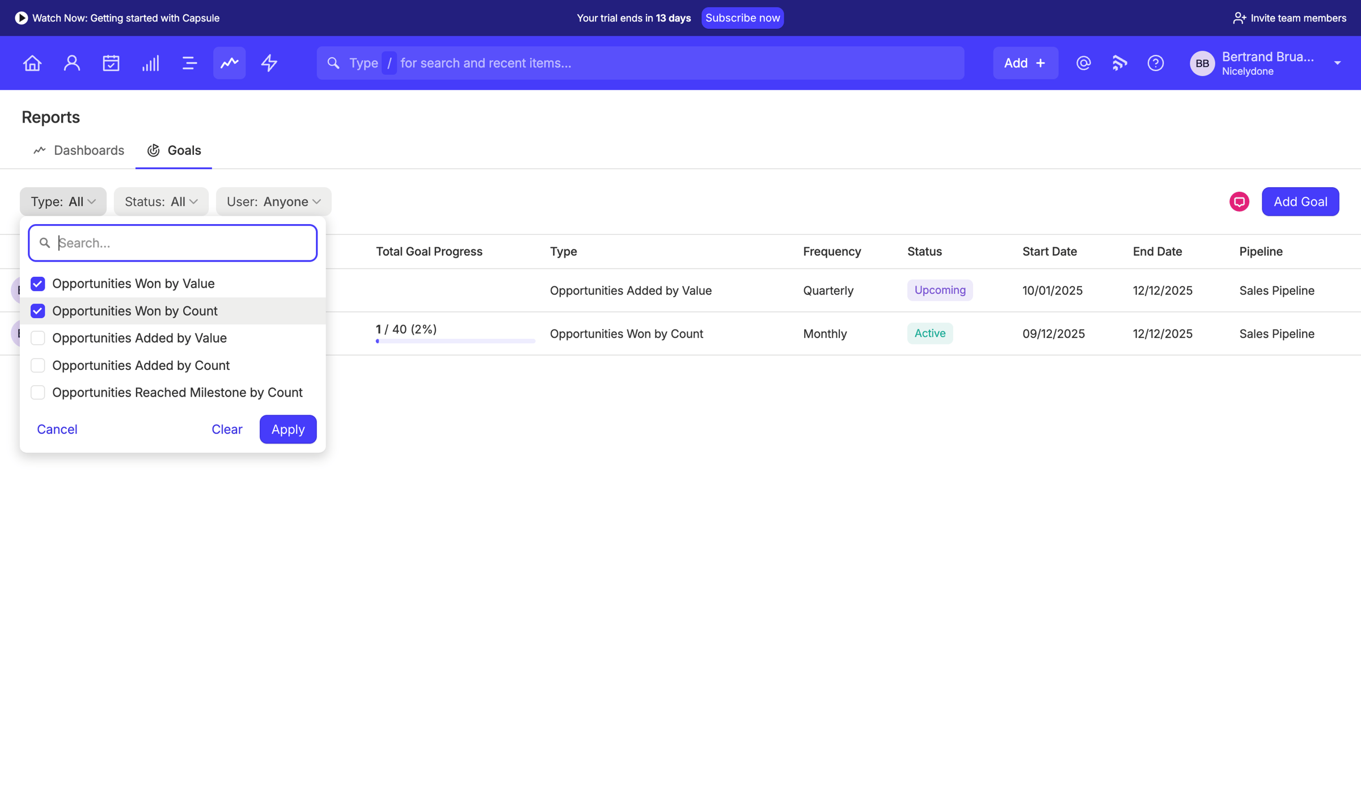Image resolution: width=1361 pixels, height=801 pixels.
Task: Click the End Date column header
Action: coord(1157,251)
